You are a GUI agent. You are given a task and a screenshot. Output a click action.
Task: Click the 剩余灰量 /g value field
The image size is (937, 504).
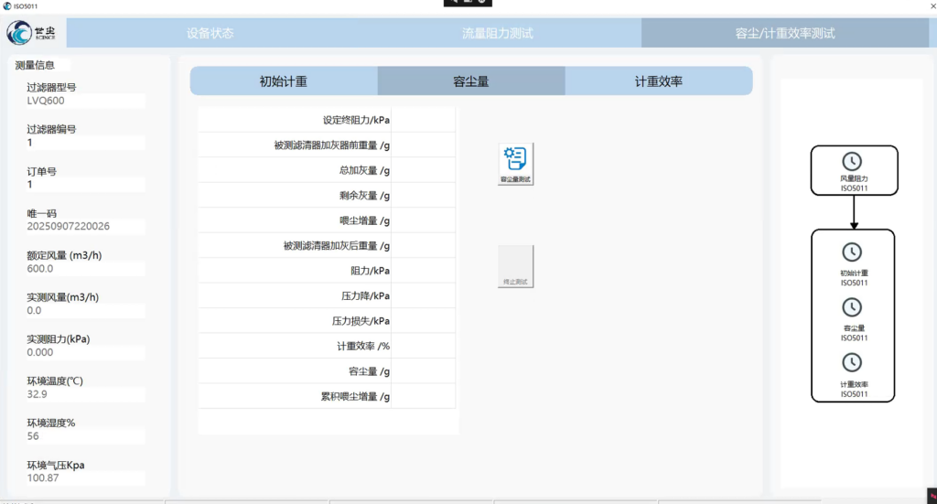coord(423,195)
